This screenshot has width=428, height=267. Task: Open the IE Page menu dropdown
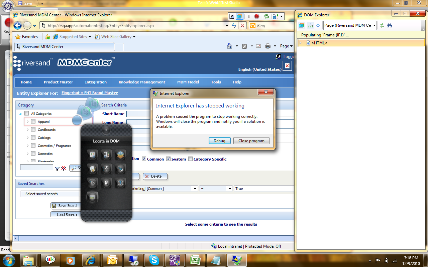(286, 46)
